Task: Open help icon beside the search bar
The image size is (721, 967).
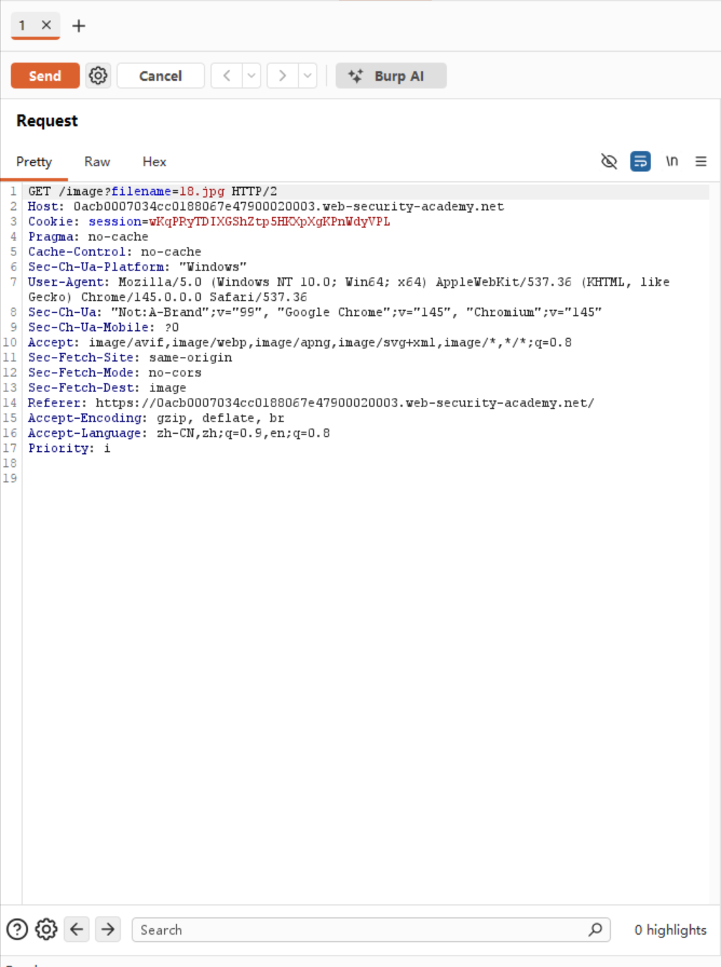Action: coord(17,930)
